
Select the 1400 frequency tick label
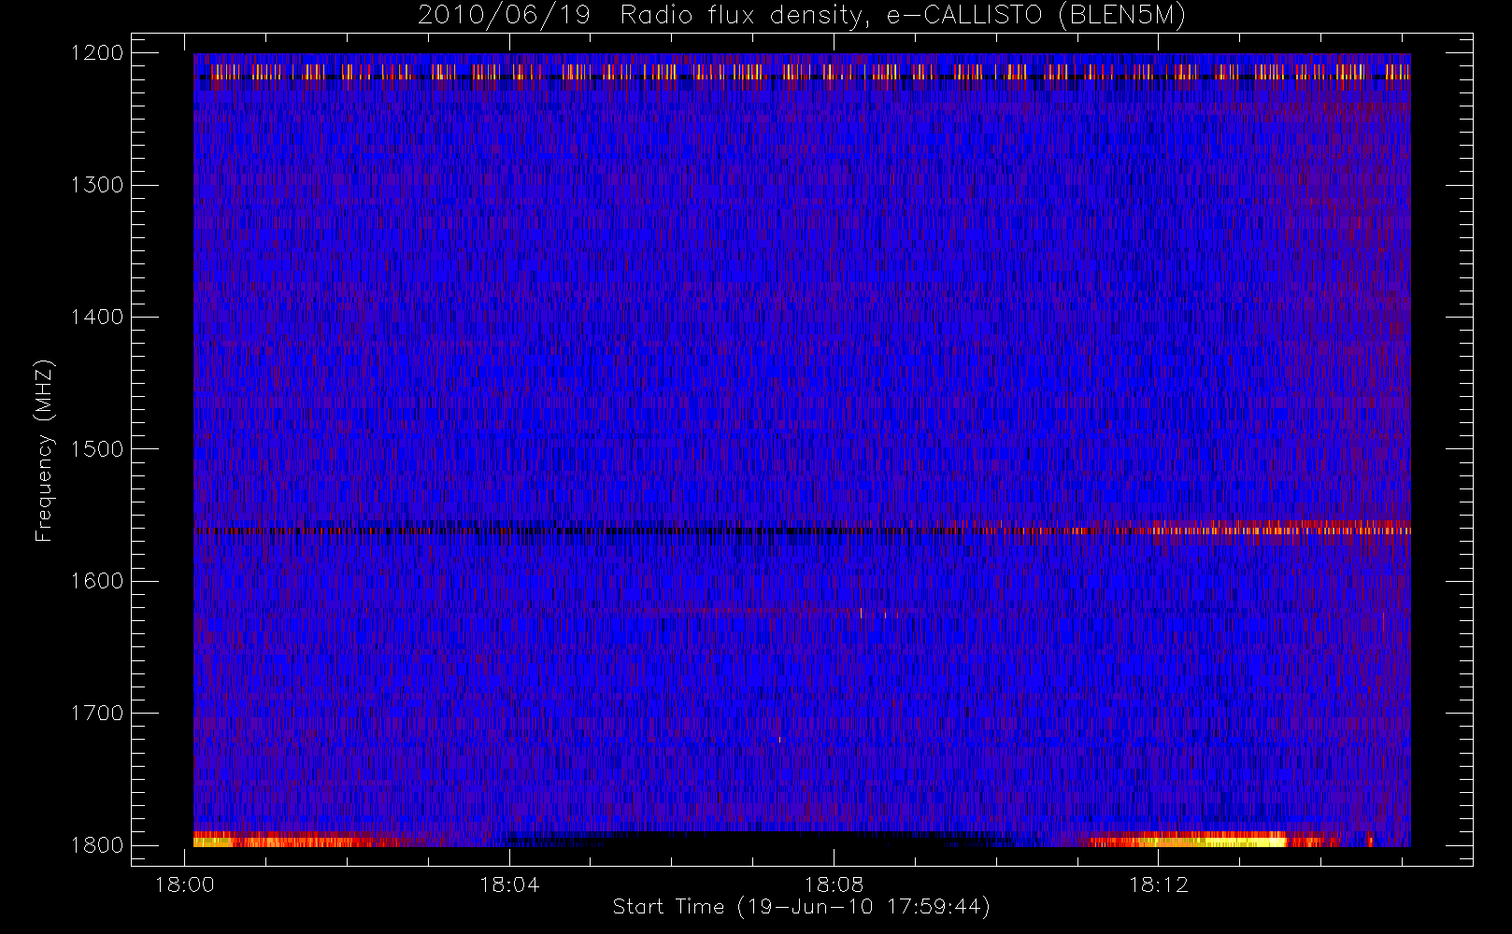pos(97,318)
